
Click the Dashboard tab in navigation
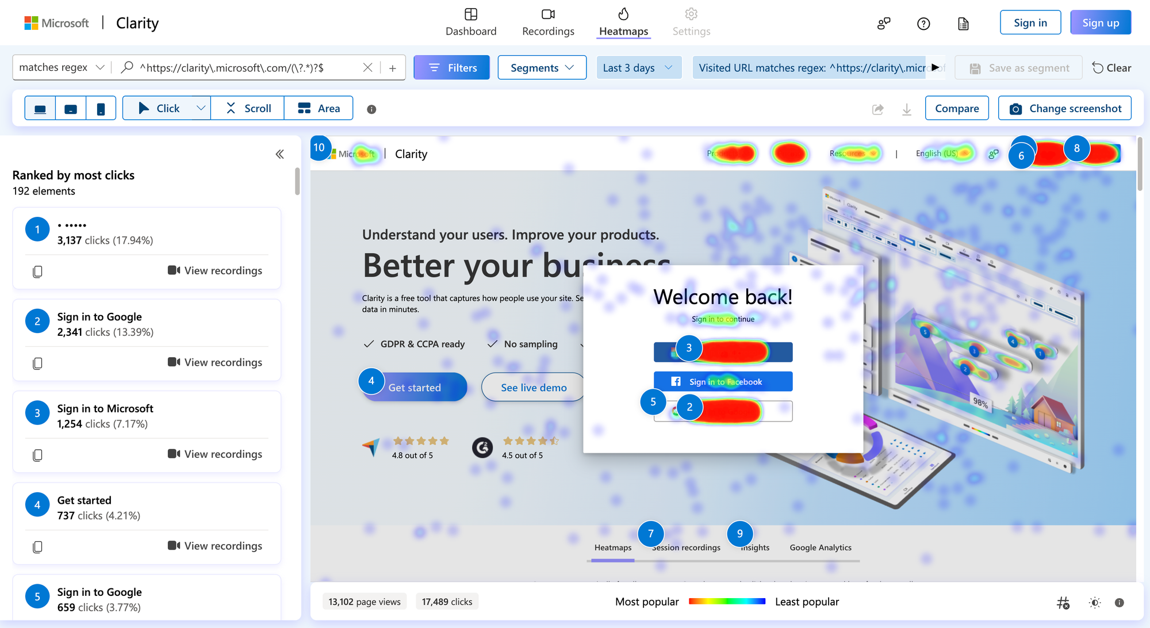471,22
